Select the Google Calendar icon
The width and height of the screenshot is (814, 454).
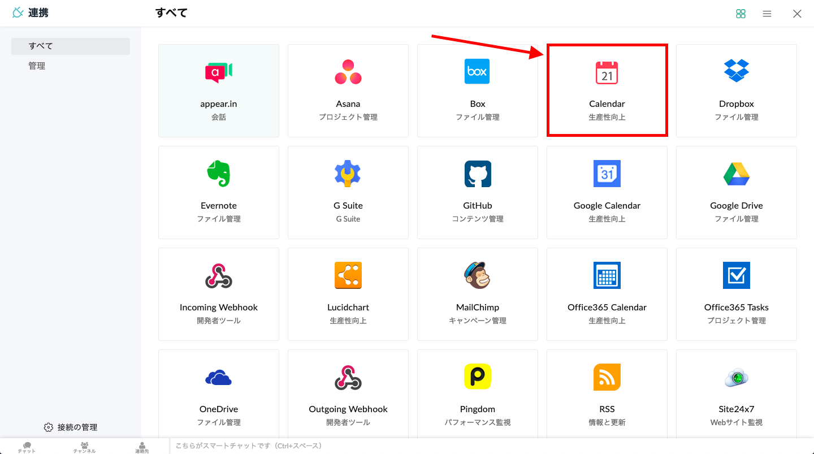pos(607,174)
